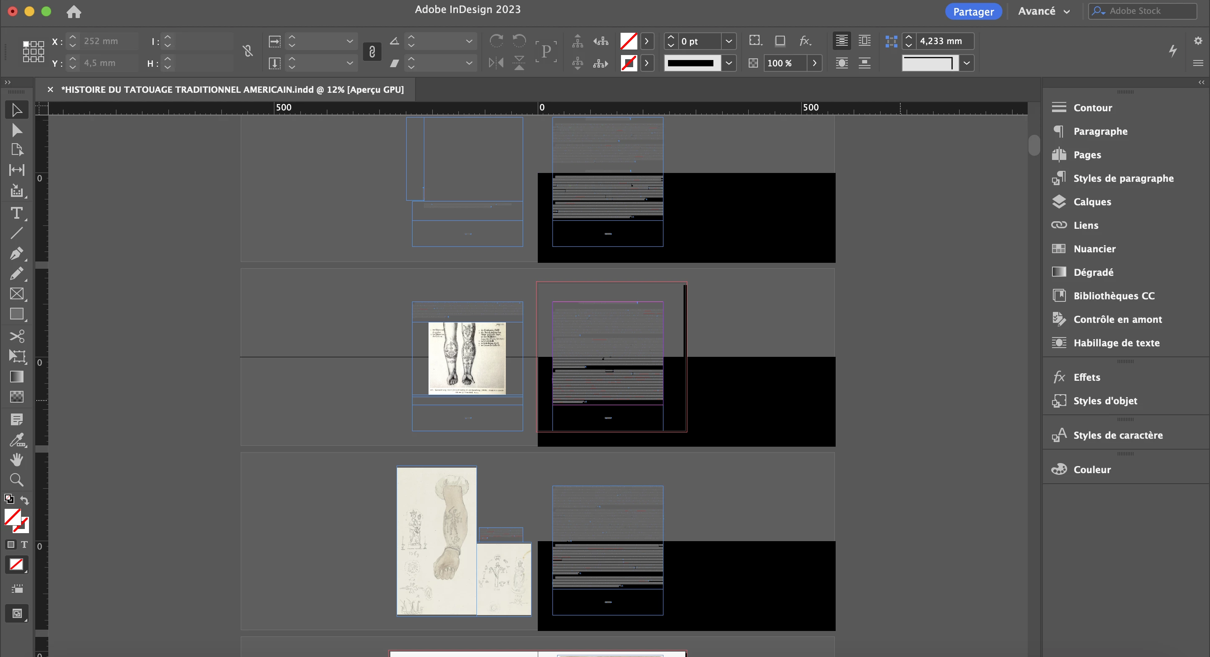Select the Direct Selection tool

point(16,130)
